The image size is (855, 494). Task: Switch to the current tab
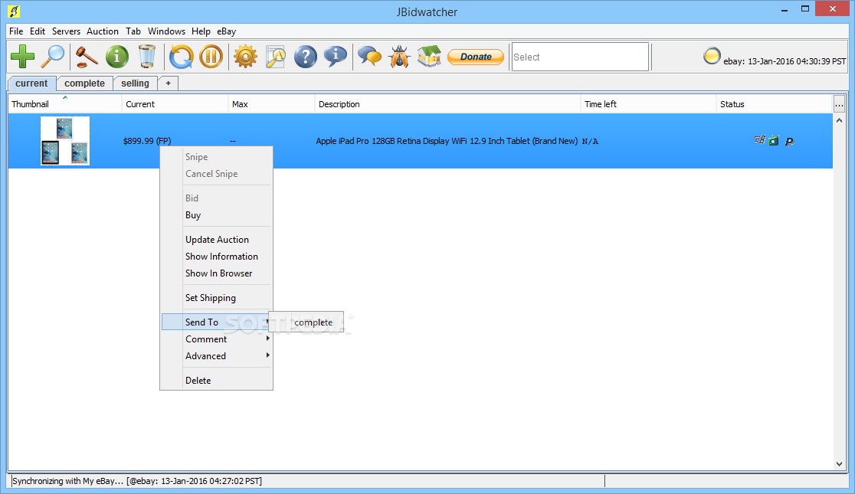click(x=31, y=83)
